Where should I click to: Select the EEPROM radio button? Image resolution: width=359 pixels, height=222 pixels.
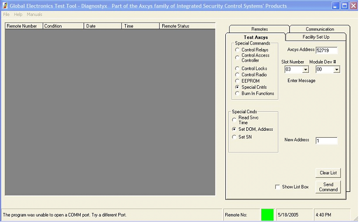(x=237, y=81)
